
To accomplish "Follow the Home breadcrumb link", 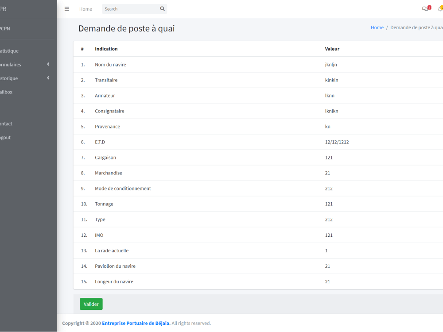I will (377, 27).
